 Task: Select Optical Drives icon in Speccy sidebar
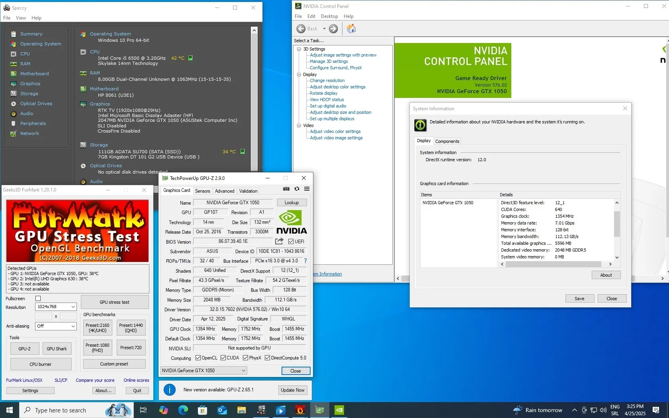[x=14, y=104]
